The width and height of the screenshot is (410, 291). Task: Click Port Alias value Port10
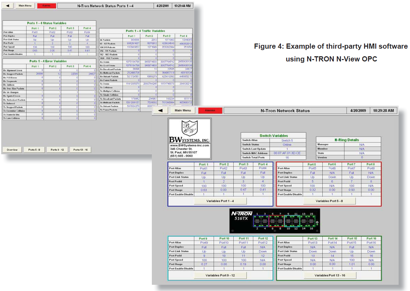coord(224,243)
